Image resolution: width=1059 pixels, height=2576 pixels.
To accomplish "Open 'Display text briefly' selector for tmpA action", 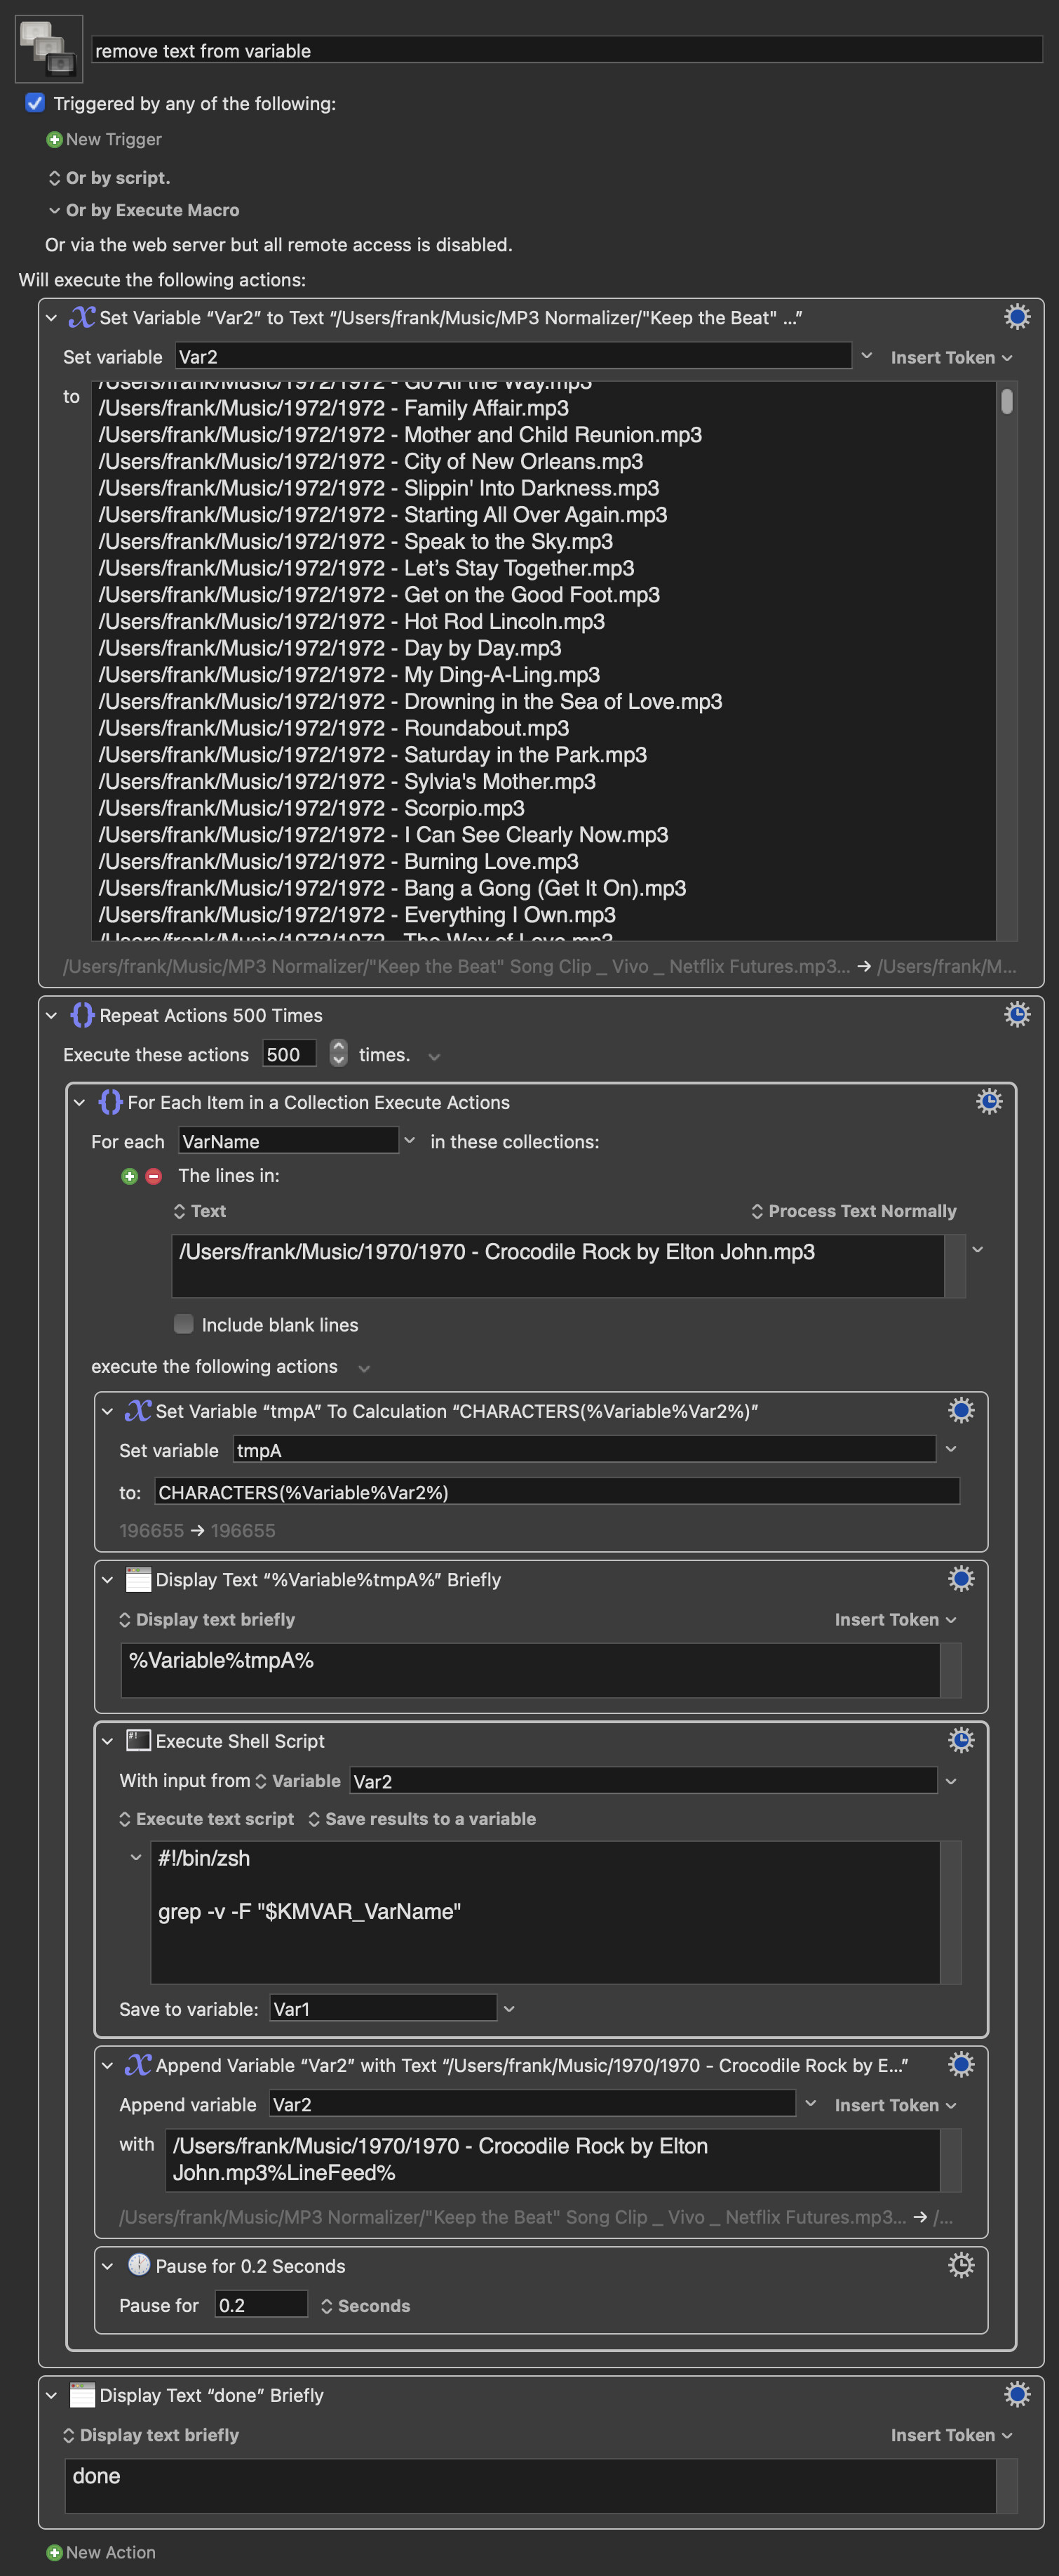I will point(207,1619).
